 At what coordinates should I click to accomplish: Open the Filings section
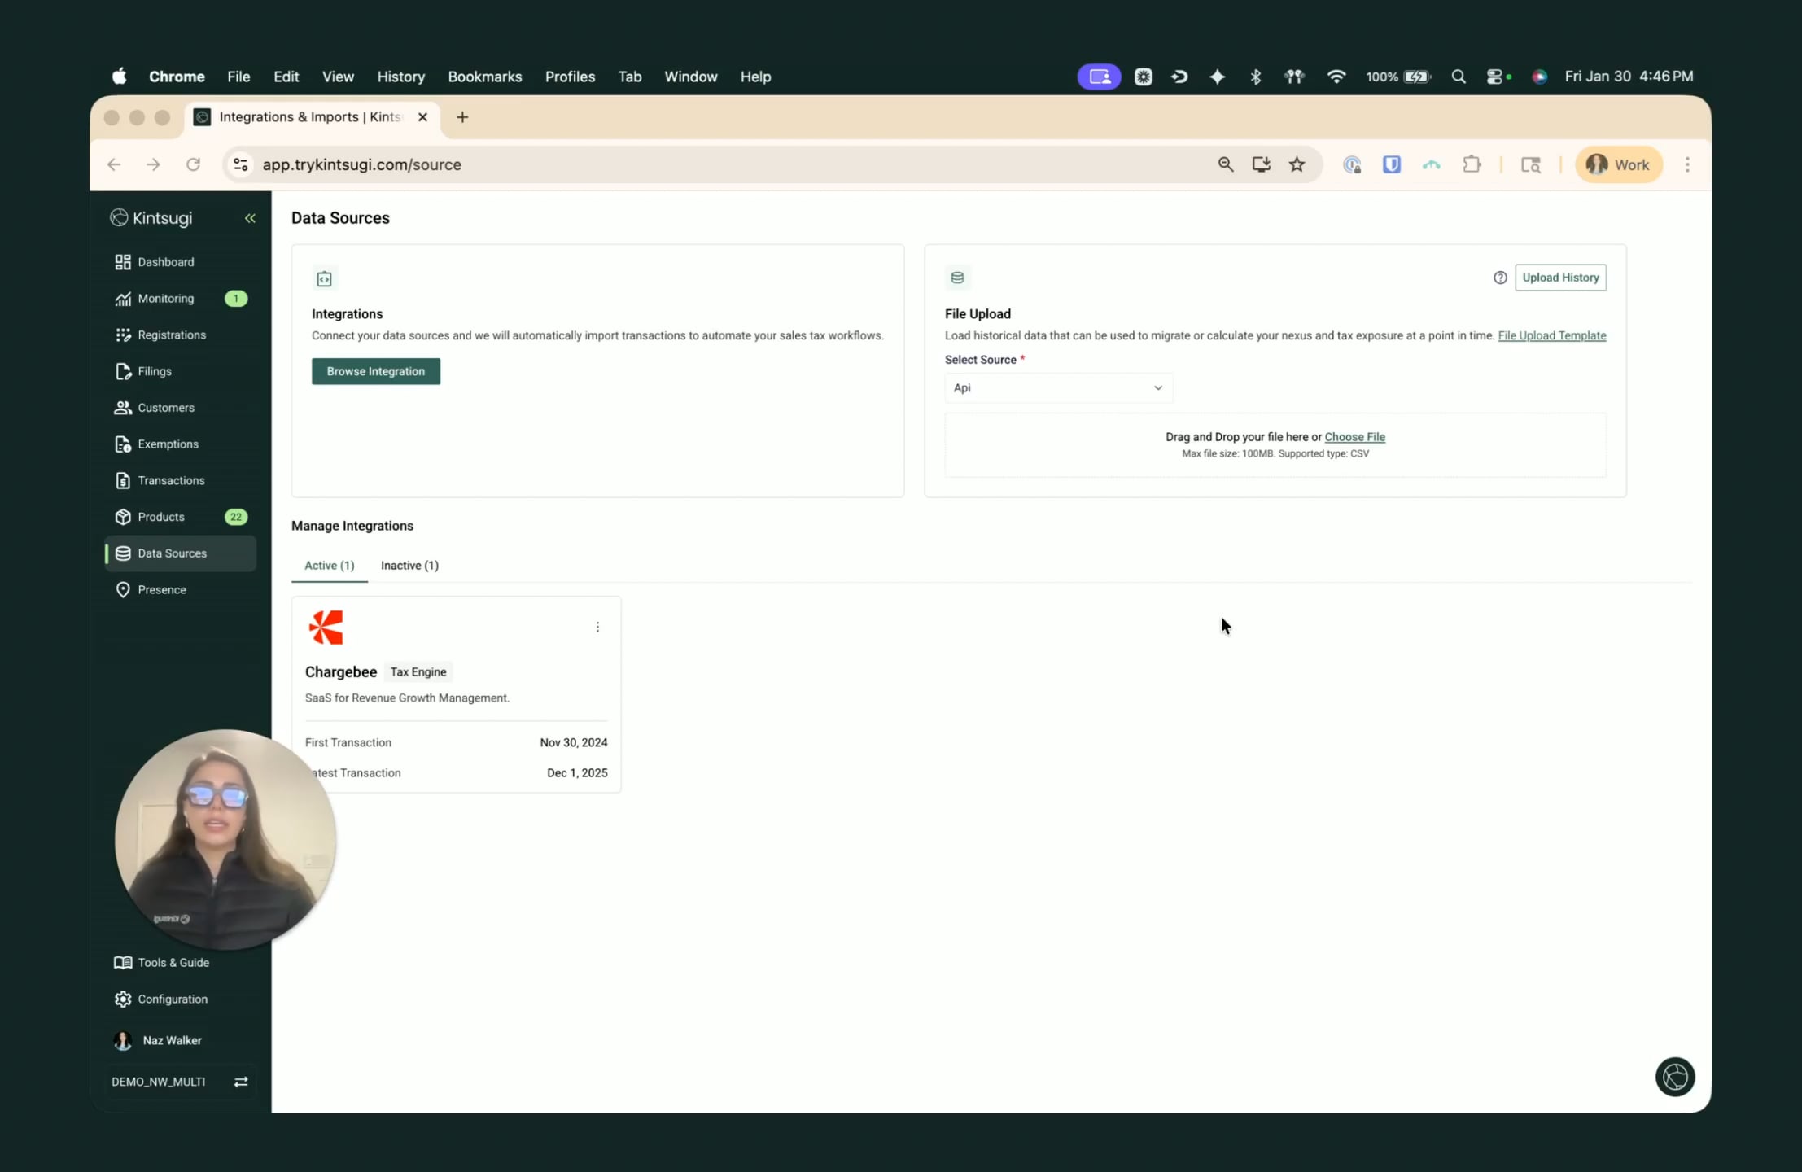click(x=154, y=371)
